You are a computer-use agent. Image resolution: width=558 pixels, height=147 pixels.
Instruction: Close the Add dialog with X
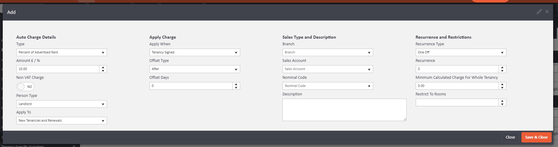pyautogui.click(x=547, y=12)
